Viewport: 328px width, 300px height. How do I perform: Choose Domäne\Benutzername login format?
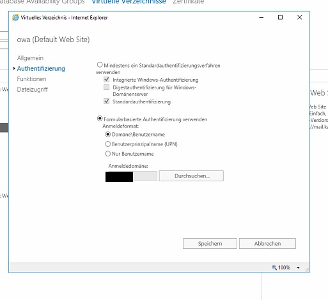(108, 135)
